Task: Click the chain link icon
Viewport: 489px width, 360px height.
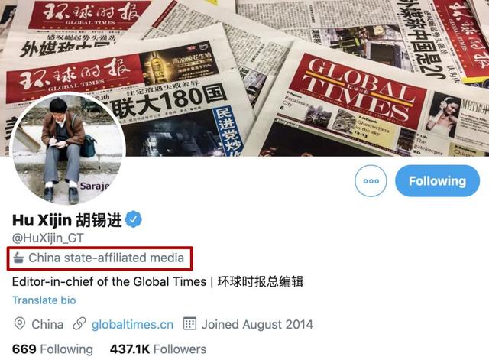Action: 79,324
